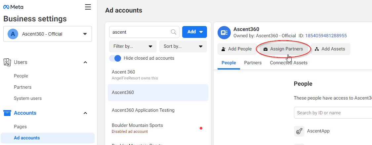Select Ascent360 Application Testing in list
Screen dimensions: 372x145
pos(143,110)
